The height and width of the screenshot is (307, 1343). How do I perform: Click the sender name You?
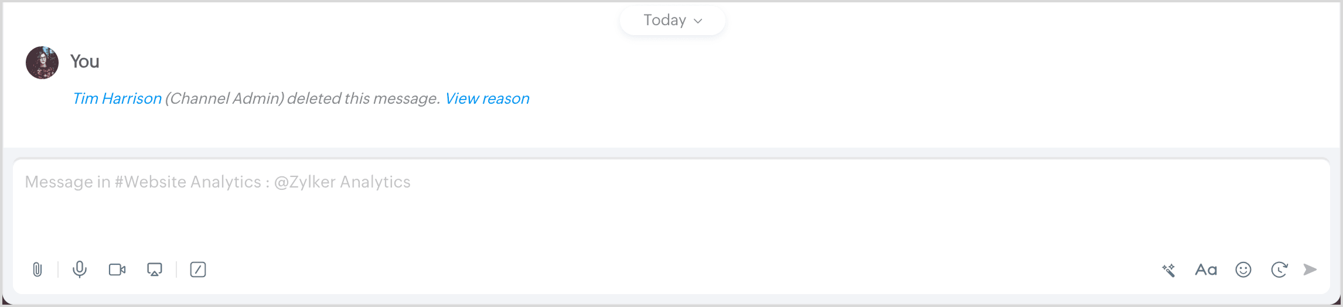[85, 62]
